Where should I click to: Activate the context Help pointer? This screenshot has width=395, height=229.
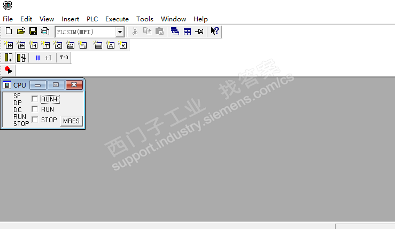(215, 31)
